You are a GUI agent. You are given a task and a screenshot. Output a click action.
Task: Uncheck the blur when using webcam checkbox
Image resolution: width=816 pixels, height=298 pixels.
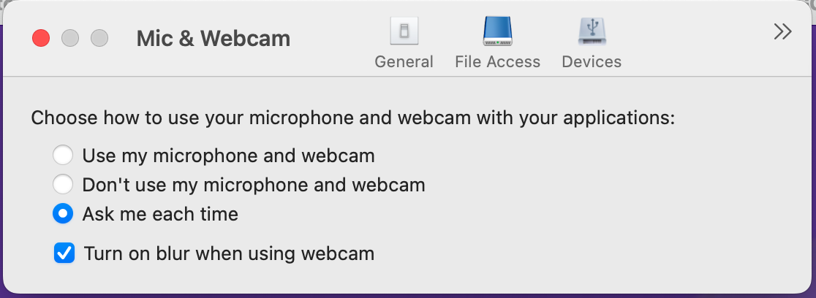point(64,253)
